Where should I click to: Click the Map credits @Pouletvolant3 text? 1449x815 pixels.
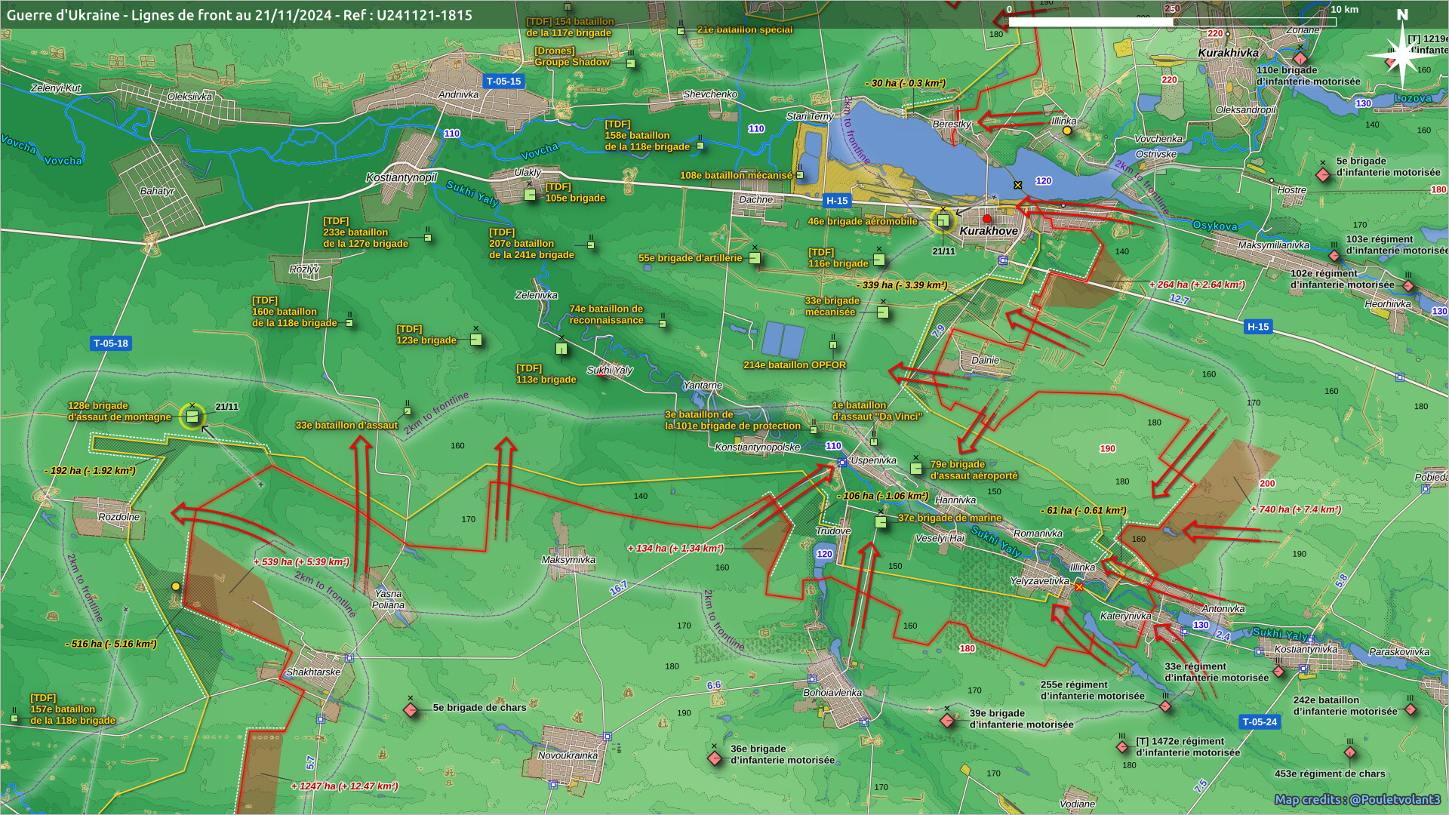[x=1357, y=799]
